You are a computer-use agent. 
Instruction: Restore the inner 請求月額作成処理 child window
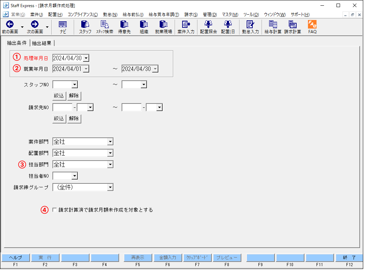353,15
